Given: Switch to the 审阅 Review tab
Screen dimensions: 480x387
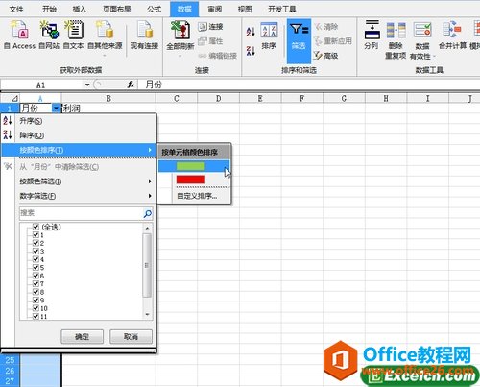Looking at the screenshot, I should pos(214,9).
